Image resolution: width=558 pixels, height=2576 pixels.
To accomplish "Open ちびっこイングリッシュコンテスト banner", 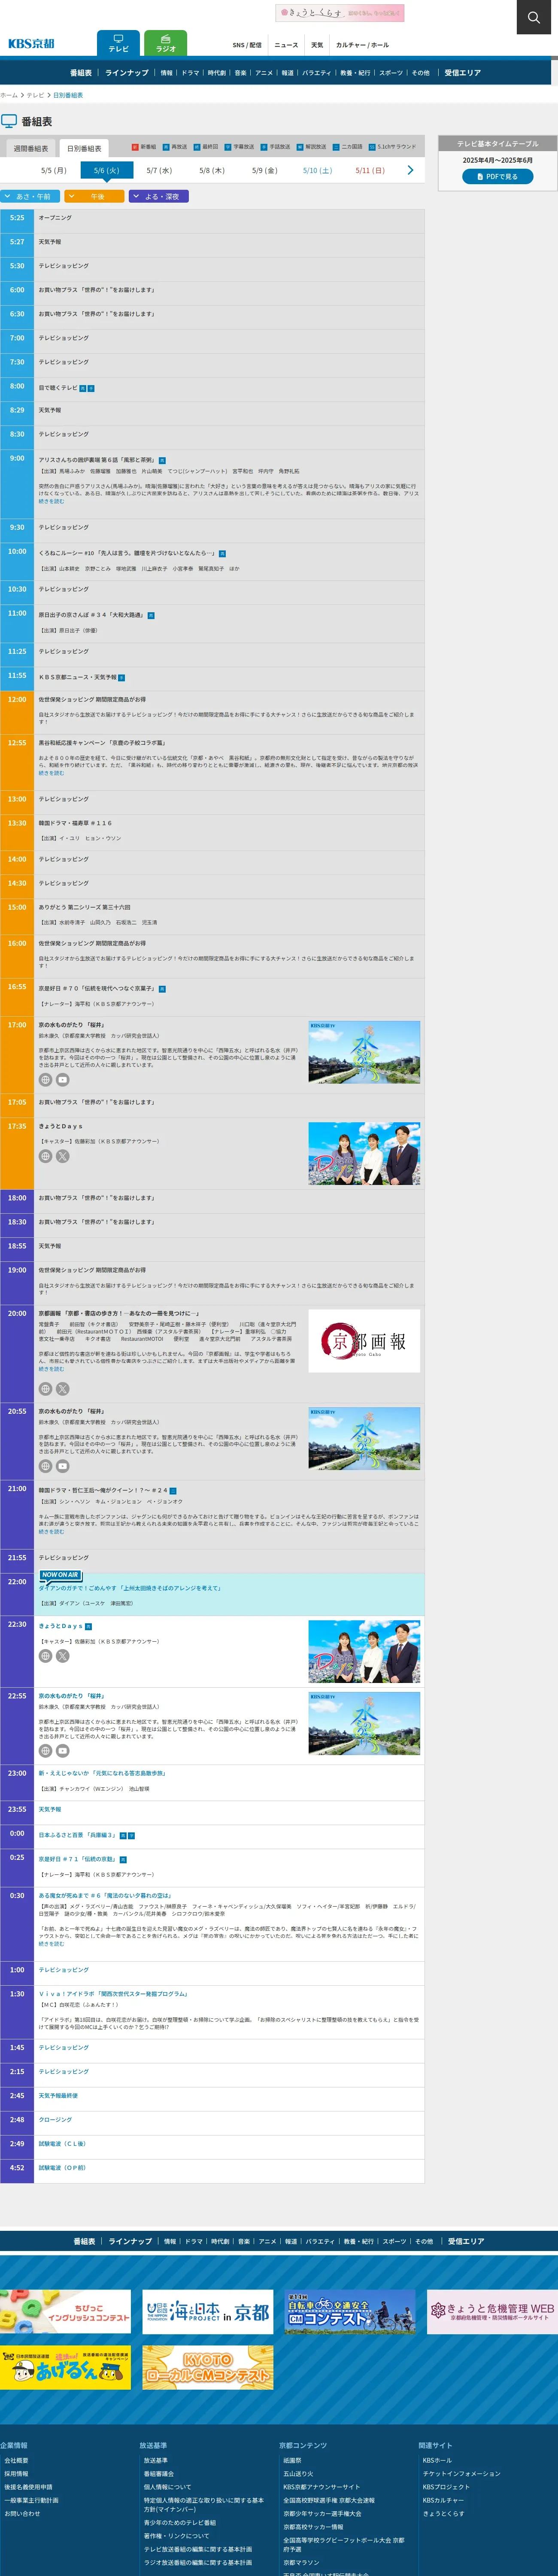I will click(65, 2312).
